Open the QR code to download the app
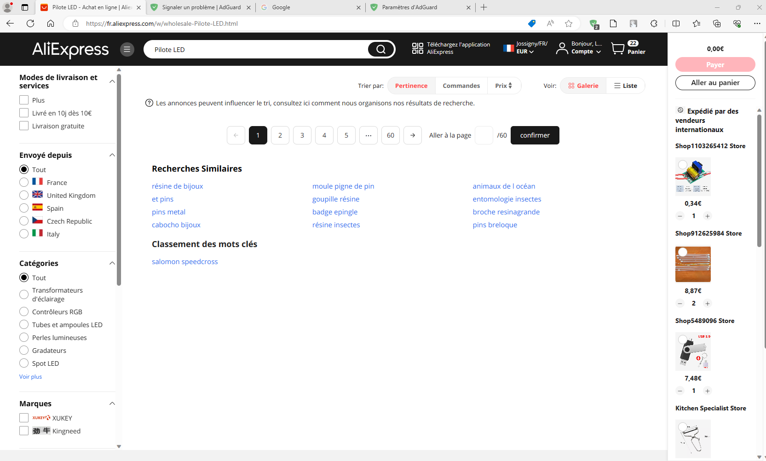Screen dimensions: 766x461 tap(418, 48)
